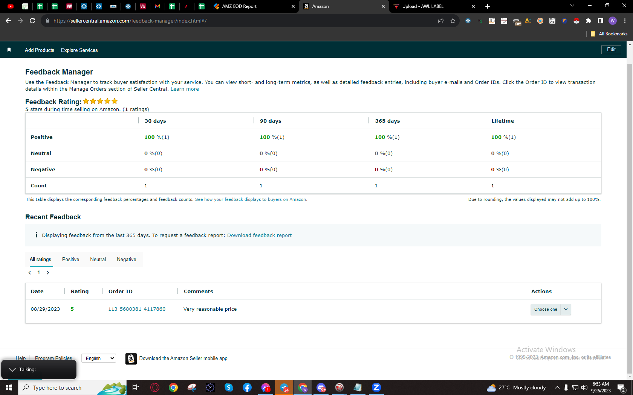Share this page icon in address bar
Viewport: 633px width, 395px height.
click(x=441, y=21)
